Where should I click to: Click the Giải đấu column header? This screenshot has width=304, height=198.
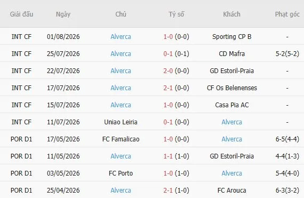tap(21, 14)
